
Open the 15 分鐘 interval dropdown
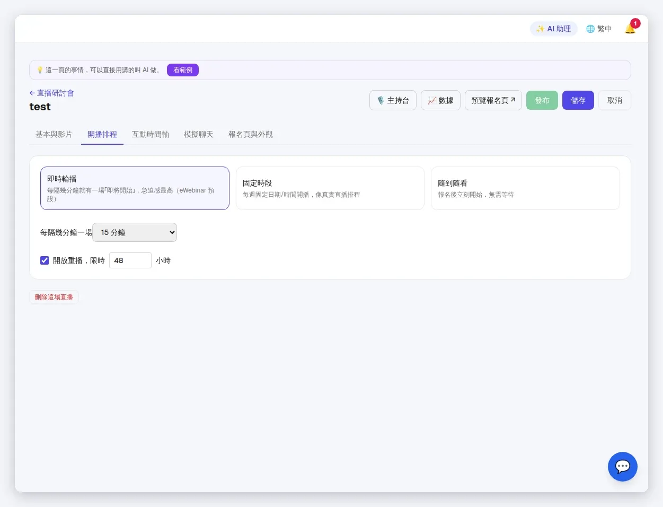tap(135, 232)
